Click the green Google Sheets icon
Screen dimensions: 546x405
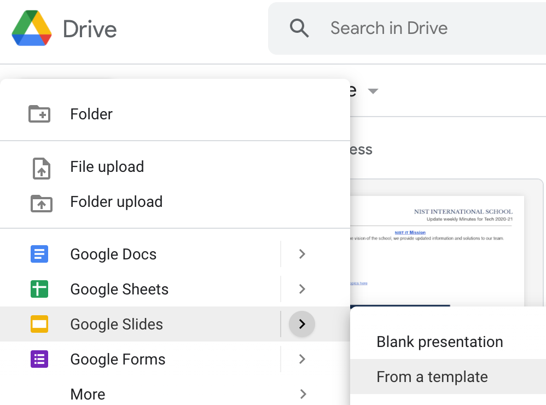coord(39,289)
